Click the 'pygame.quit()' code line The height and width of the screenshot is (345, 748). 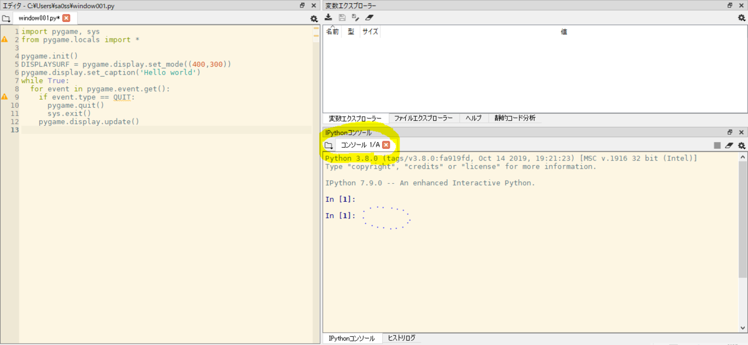(75, 105)
